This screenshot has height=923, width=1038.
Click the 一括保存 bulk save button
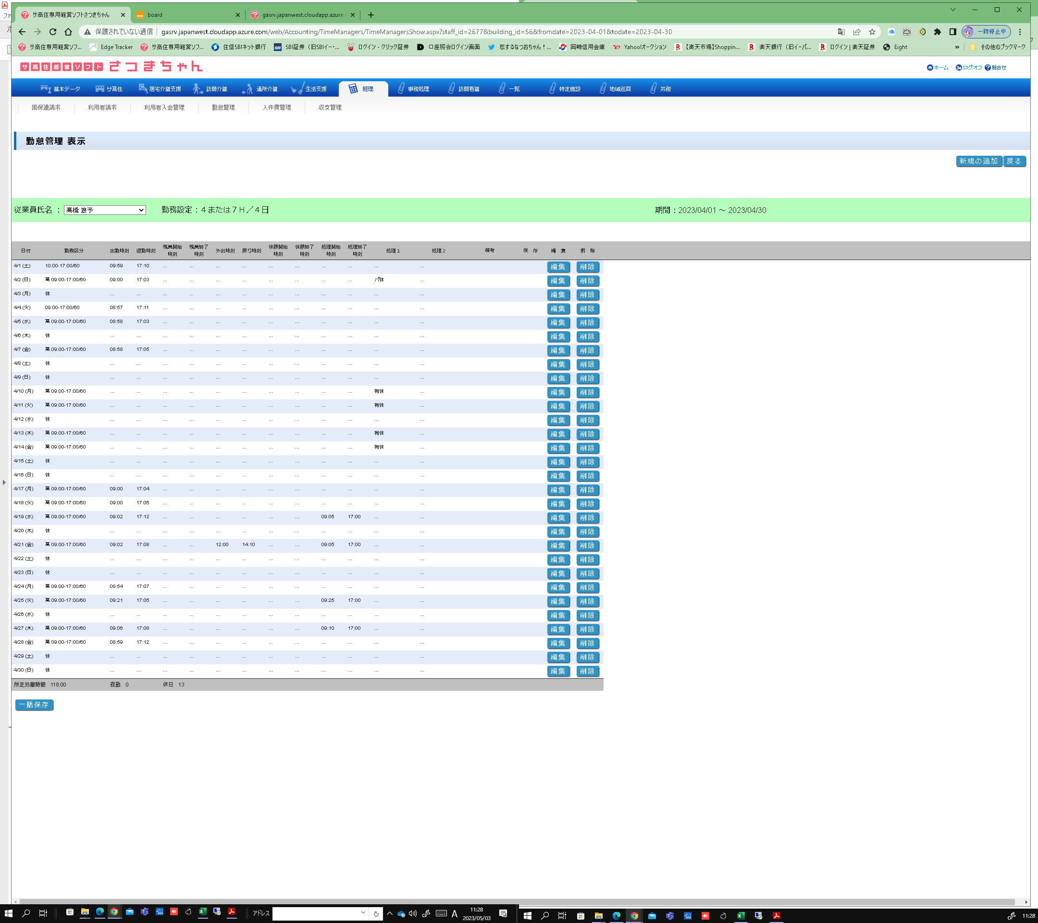coord(34,705)
